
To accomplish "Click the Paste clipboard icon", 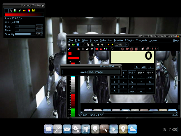I will coord(92,45).
